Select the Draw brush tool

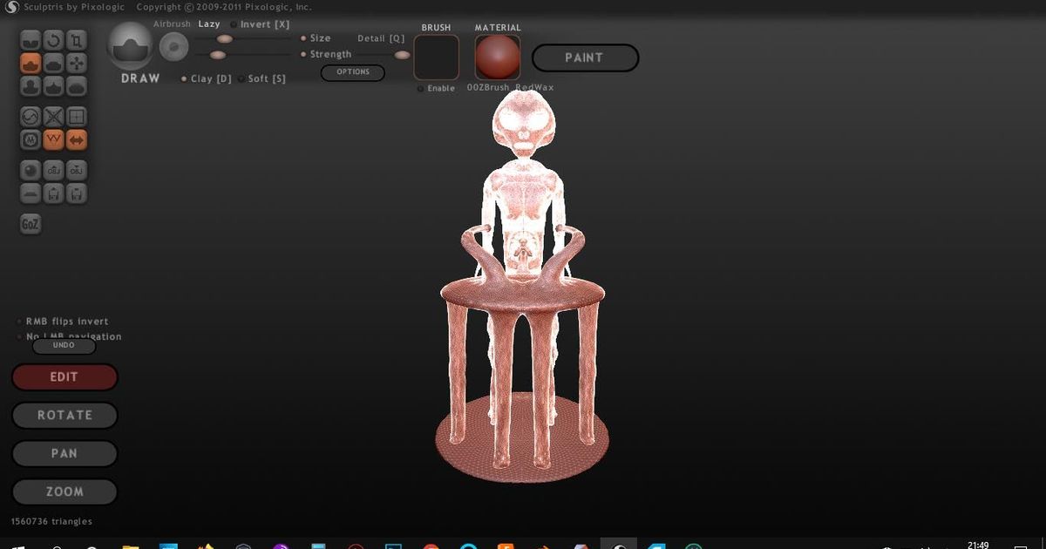29,63
